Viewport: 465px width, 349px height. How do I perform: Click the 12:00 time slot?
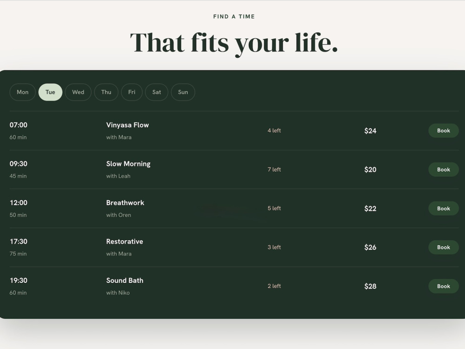pos(19,203)
